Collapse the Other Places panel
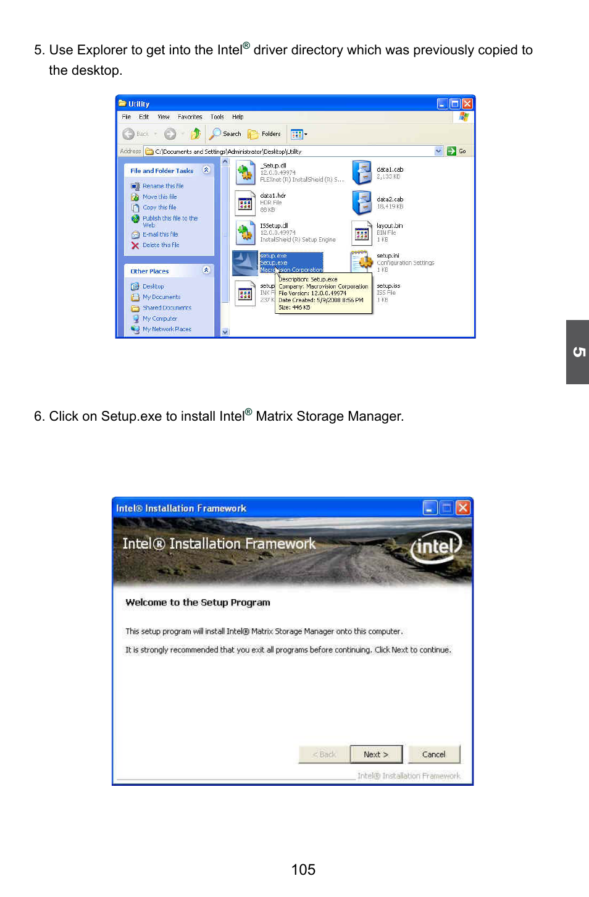Screen dimensions: 589x897 (207, 270)
